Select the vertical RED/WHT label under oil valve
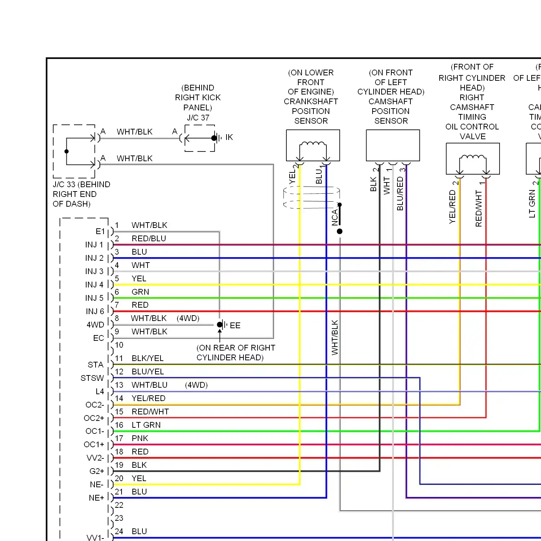 tap(479, 209)
